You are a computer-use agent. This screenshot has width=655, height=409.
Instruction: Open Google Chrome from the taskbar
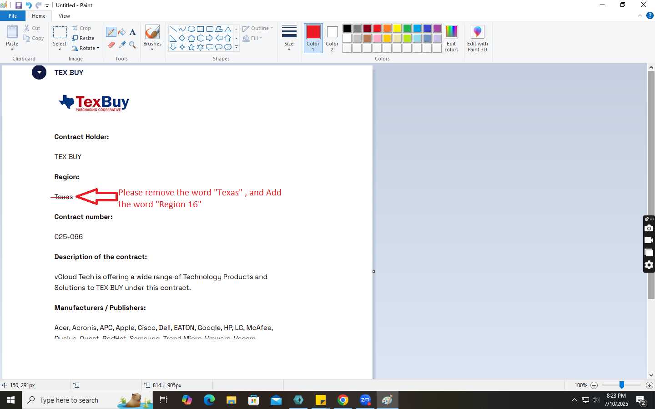point(343,400)
